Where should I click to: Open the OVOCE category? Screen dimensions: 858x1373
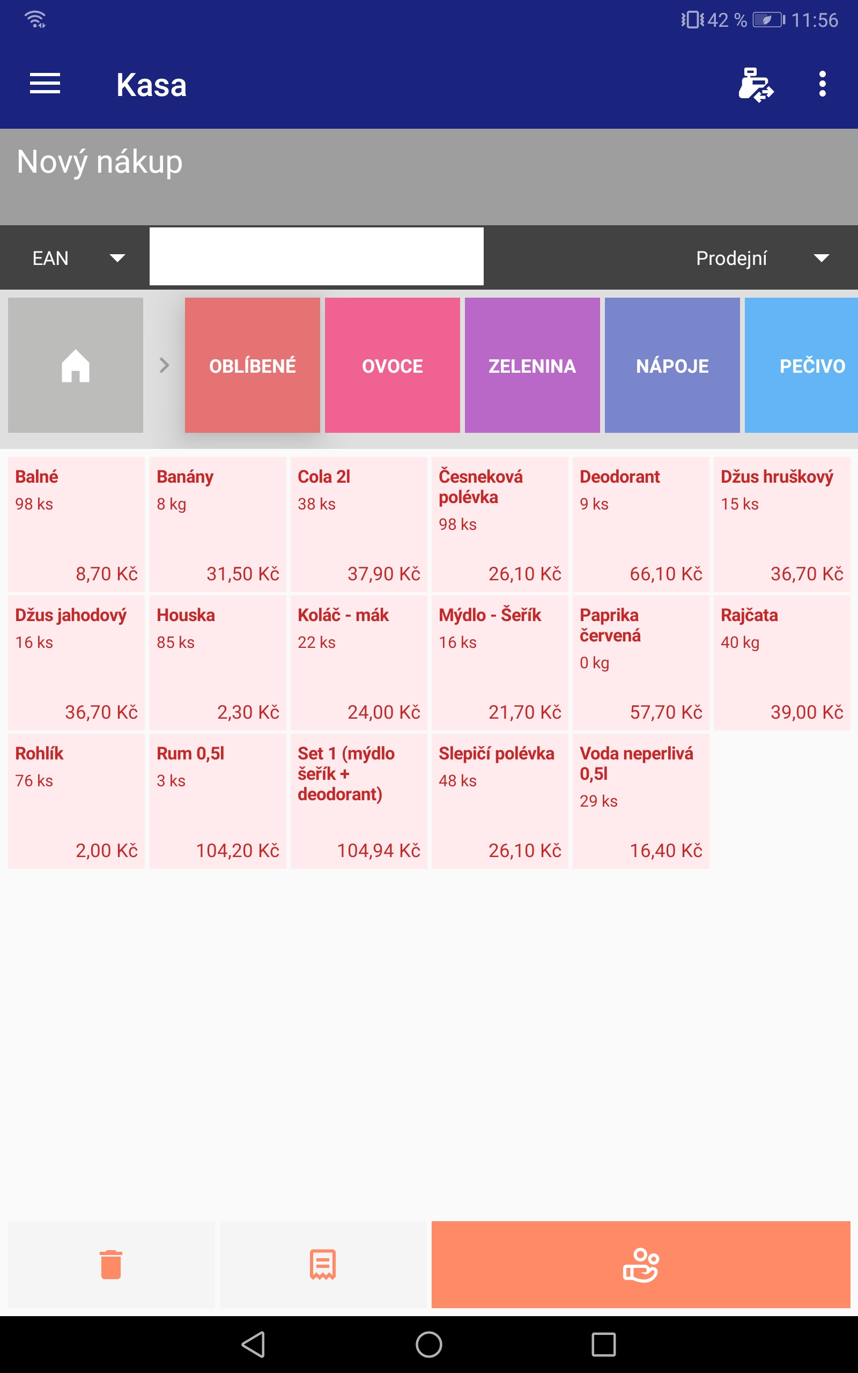392,365
